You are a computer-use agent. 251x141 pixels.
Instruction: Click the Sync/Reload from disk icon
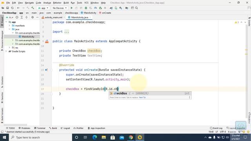tap(12, 8)
